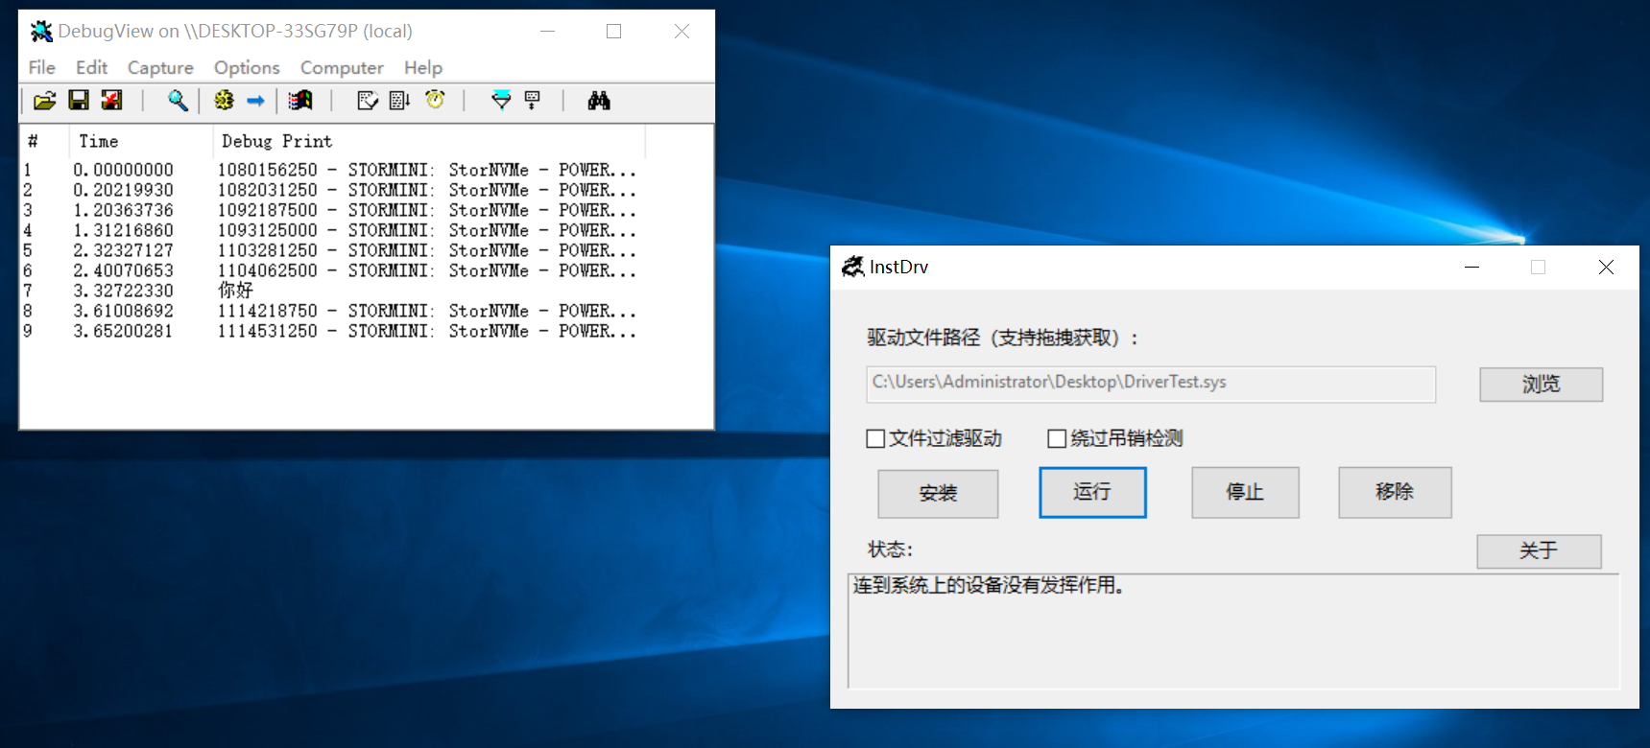Click the binoculars Find icon

599,101
